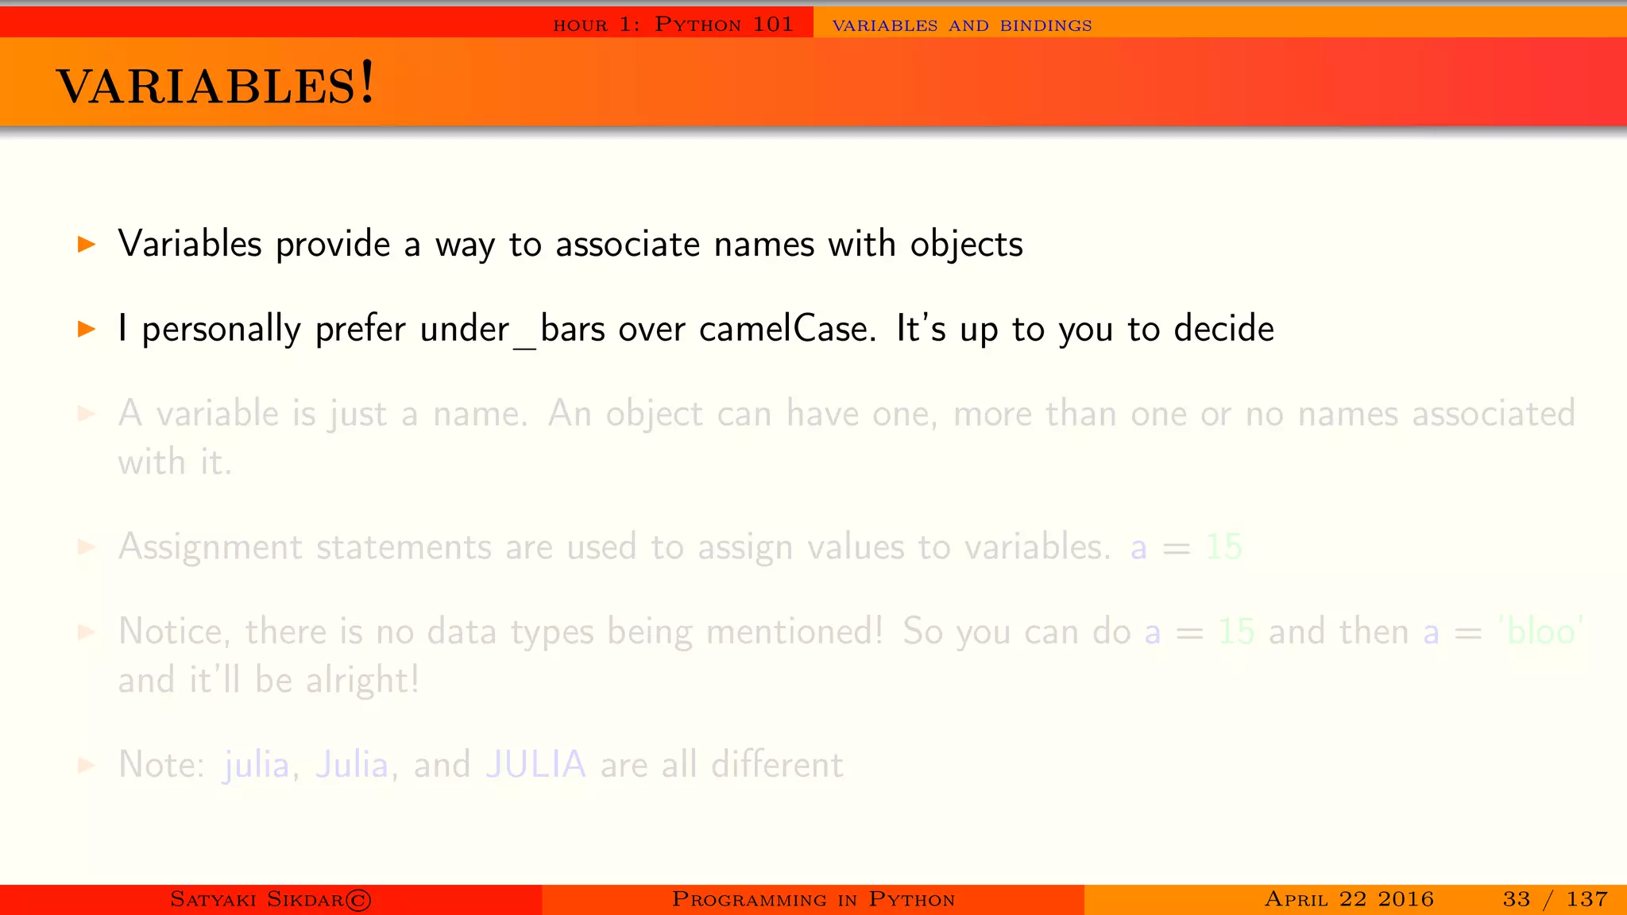
Task: Click the text 'It's up to you to decide'
Action: click(1085, 329)
